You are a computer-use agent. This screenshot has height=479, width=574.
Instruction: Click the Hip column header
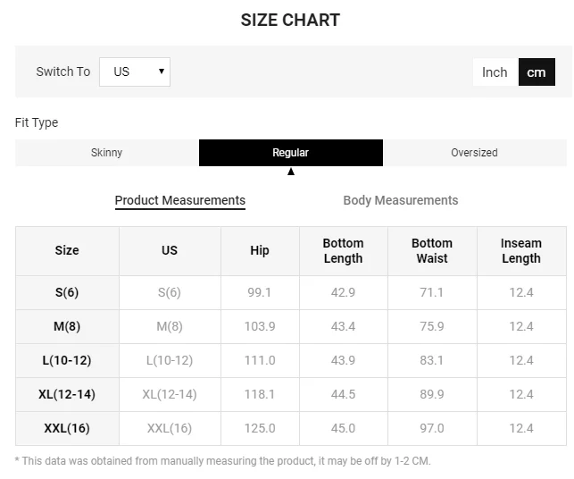[x=260, y=251]
